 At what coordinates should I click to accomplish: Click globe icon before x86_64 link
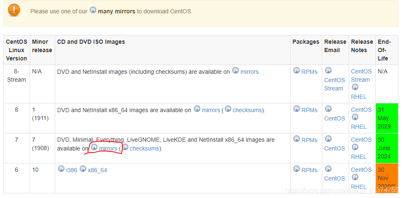click(83, 168)
